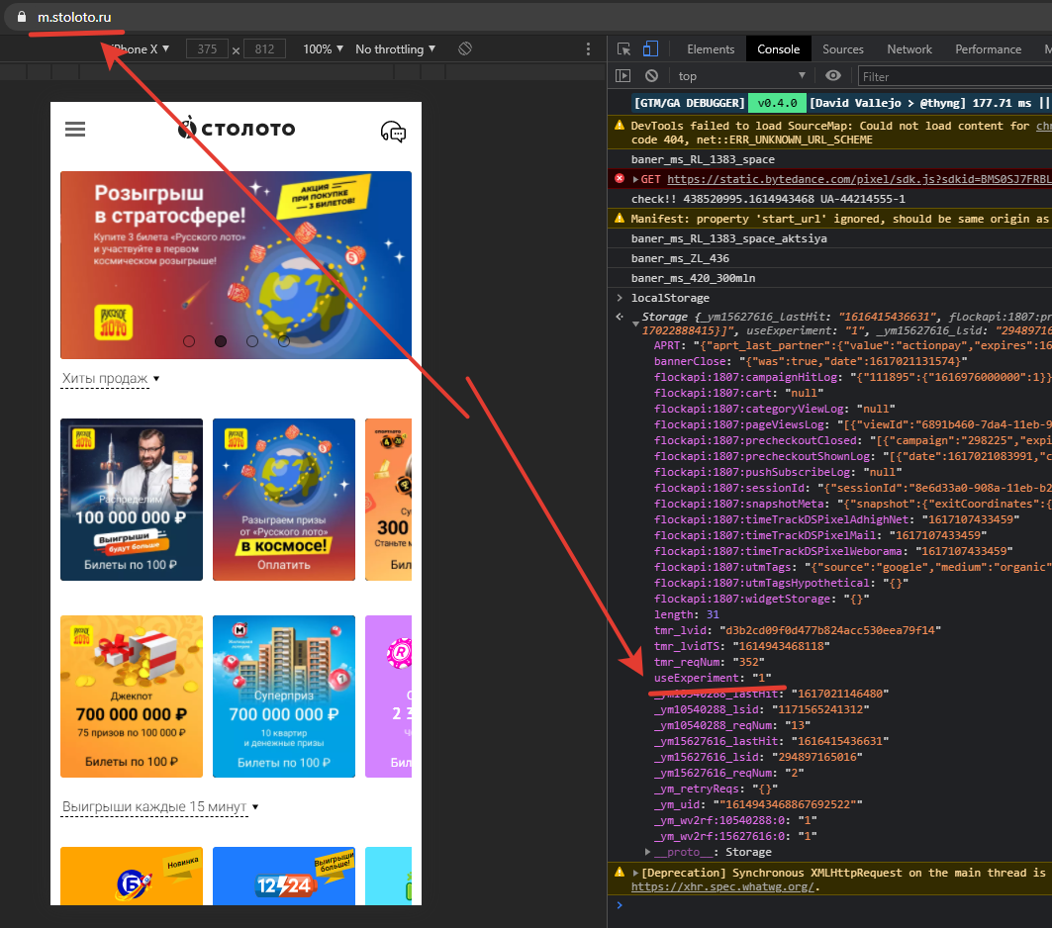The image size is (1052, 928).
Task: Open the No throttling dropdown
Action: 395,49
